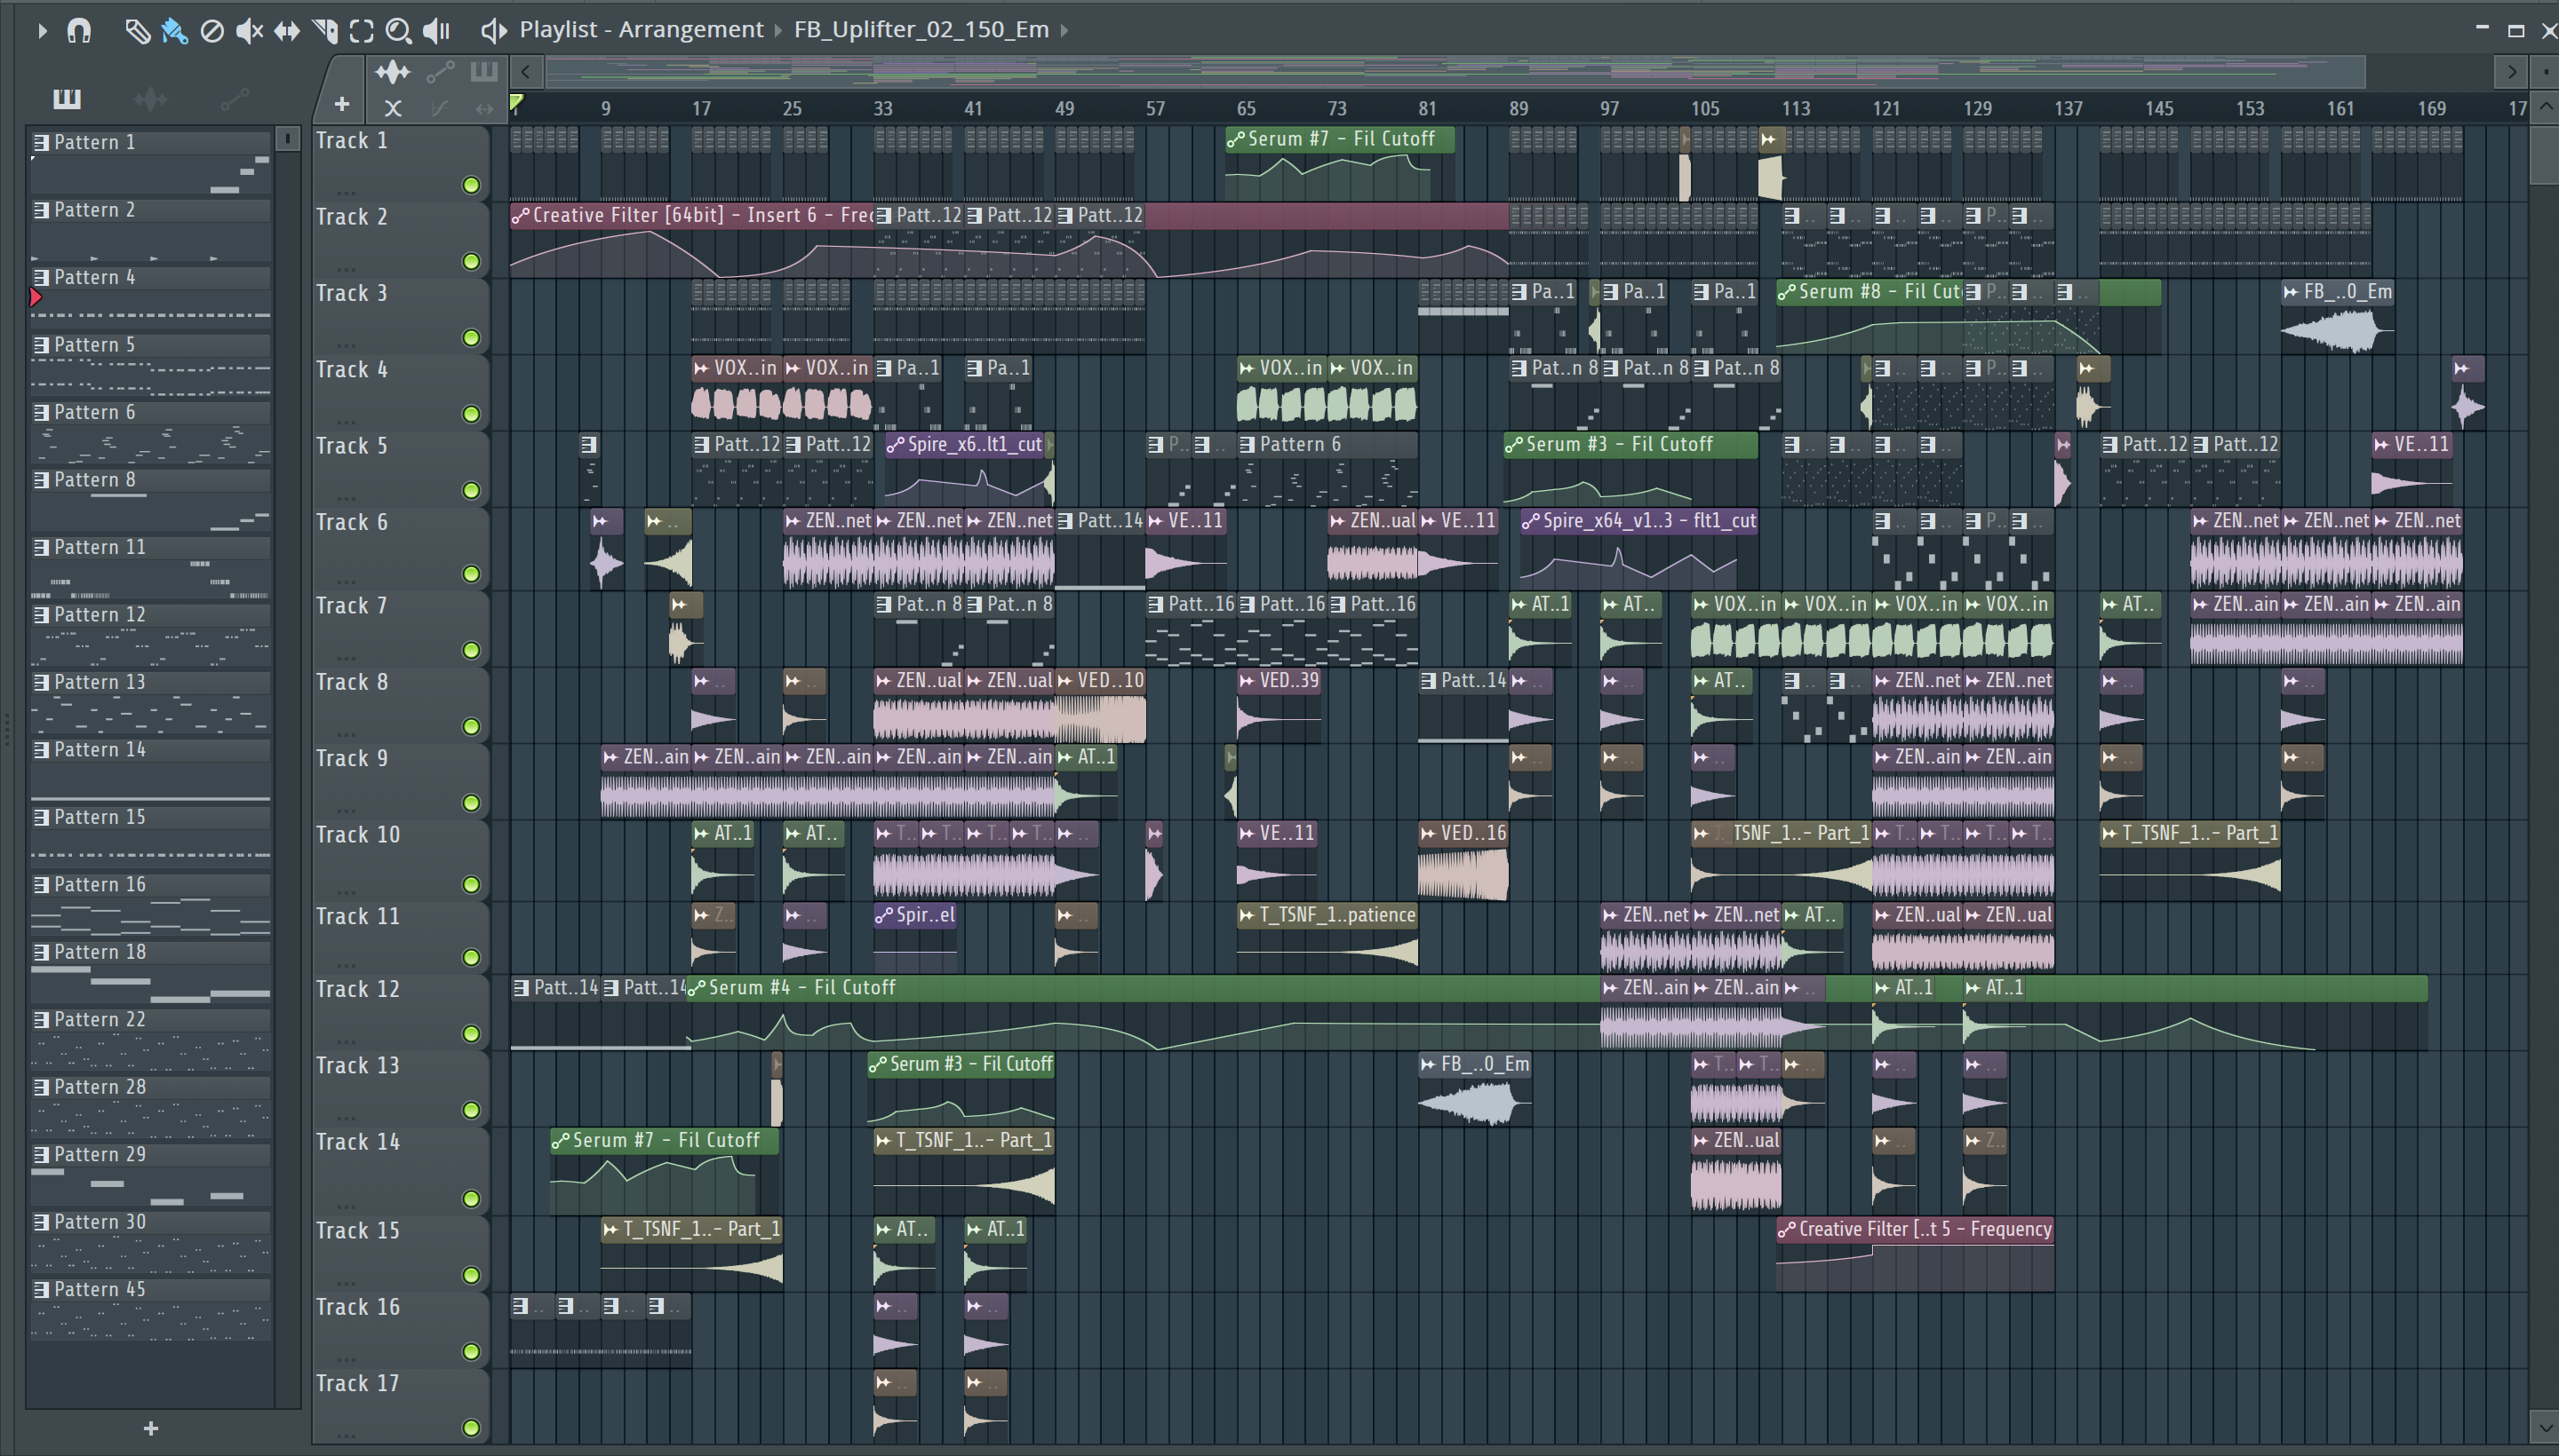Viewport: 2559px width, 1456px height.
Task: Click bar 65 on the timeline ruler
Action: 1246,108
